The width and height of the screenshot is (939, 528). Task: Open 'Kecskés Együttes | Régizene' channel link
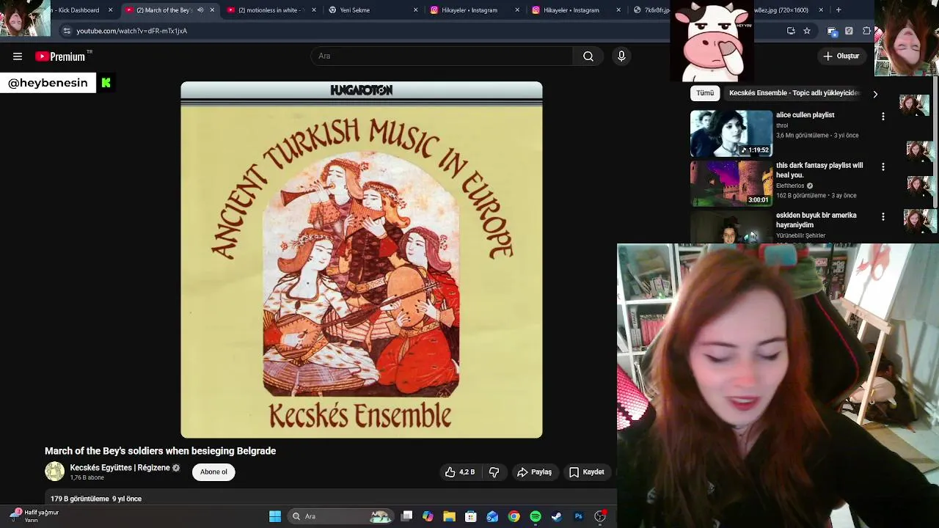(120, 468)
